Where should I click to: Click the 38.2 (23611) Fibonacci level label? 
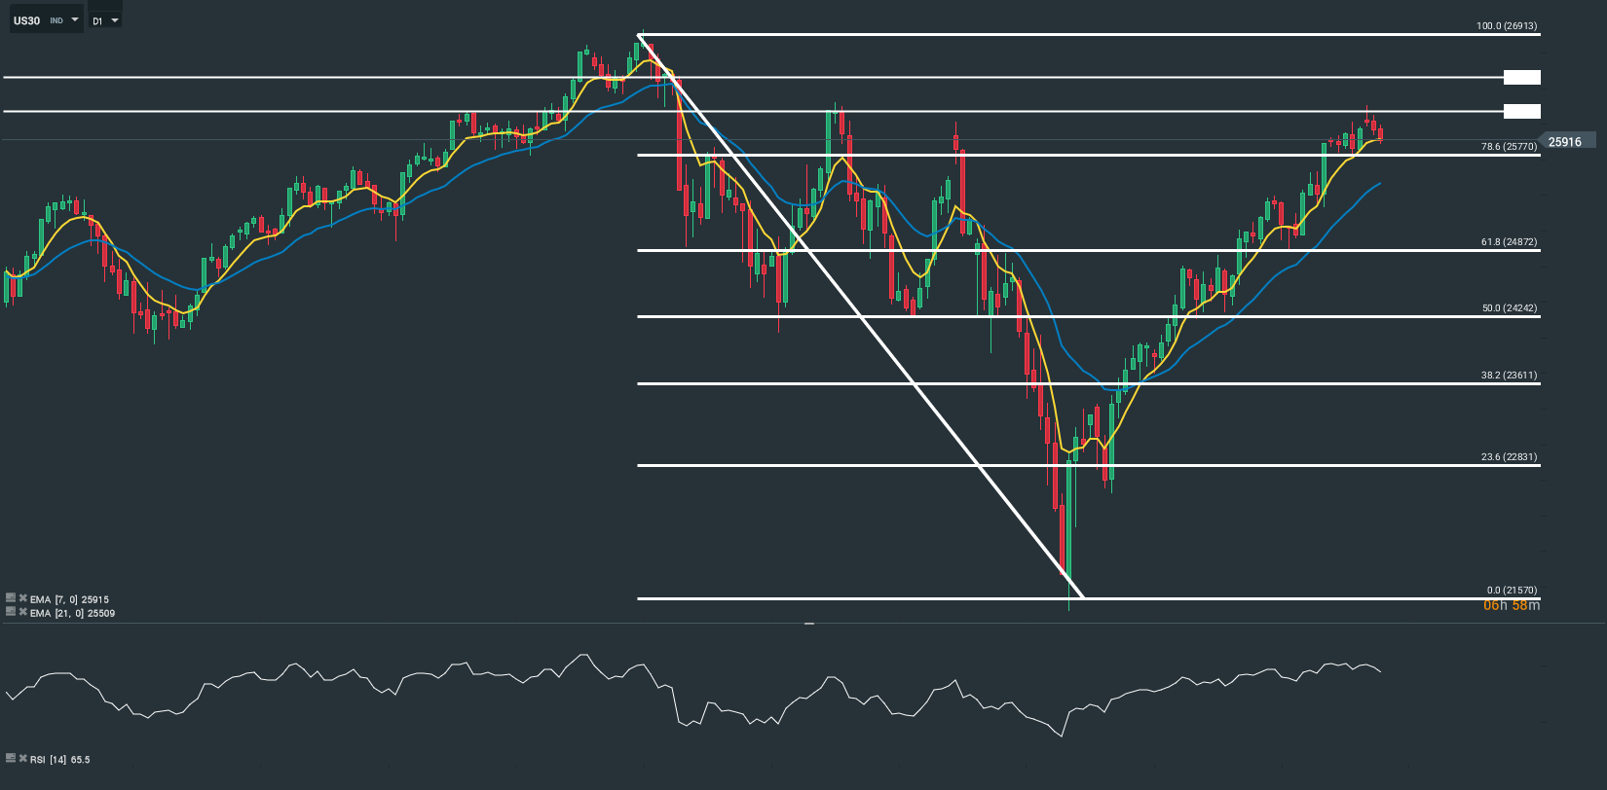pyautogui.click(x=1509, y=376)
